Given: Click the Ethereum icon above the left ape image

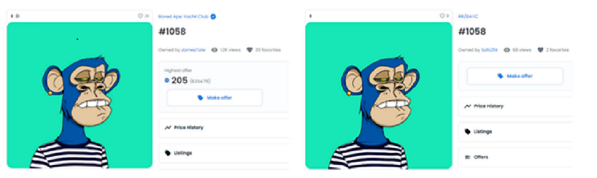Looking at the screenshot, I should (x=12, y=16).
